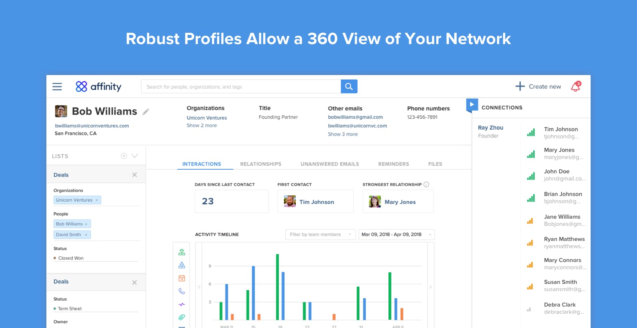Open the Reminders tab

[x=393, y=164]
